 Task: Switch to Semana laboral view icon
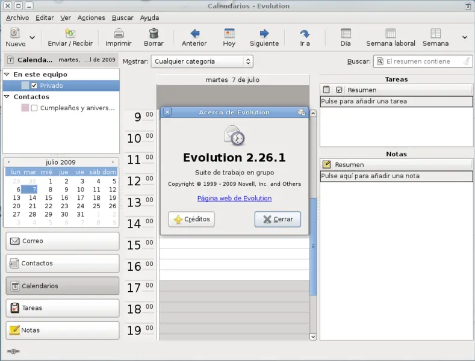pos(391,33)
